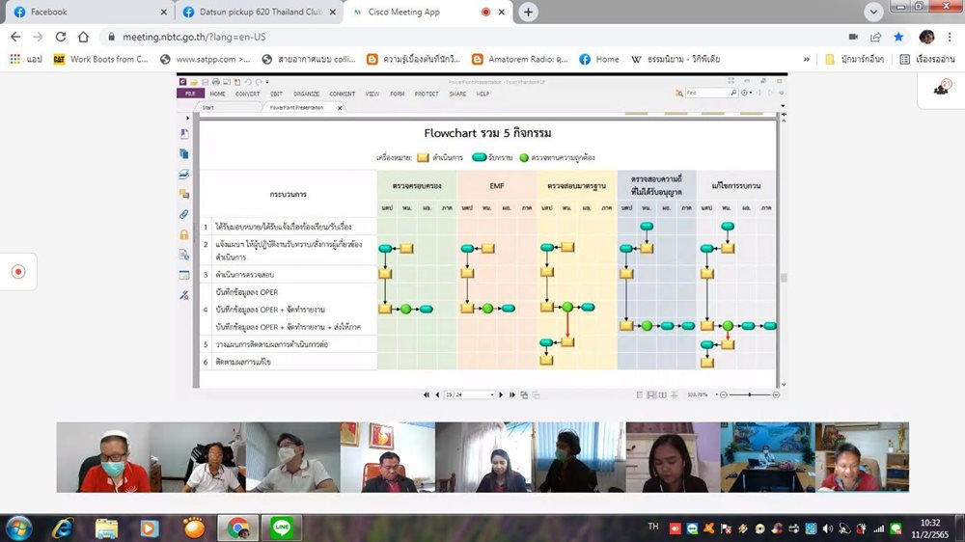Open zoom percentage dropdown arrow
965x542 pixels.
click(716, 395)
